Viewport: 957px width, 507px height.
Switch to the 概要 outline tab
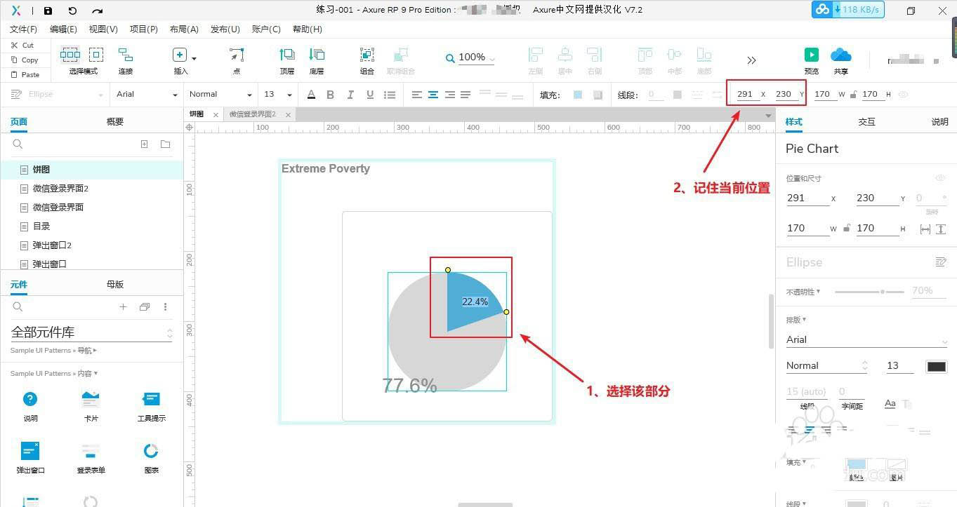click(x=115, y=121)
